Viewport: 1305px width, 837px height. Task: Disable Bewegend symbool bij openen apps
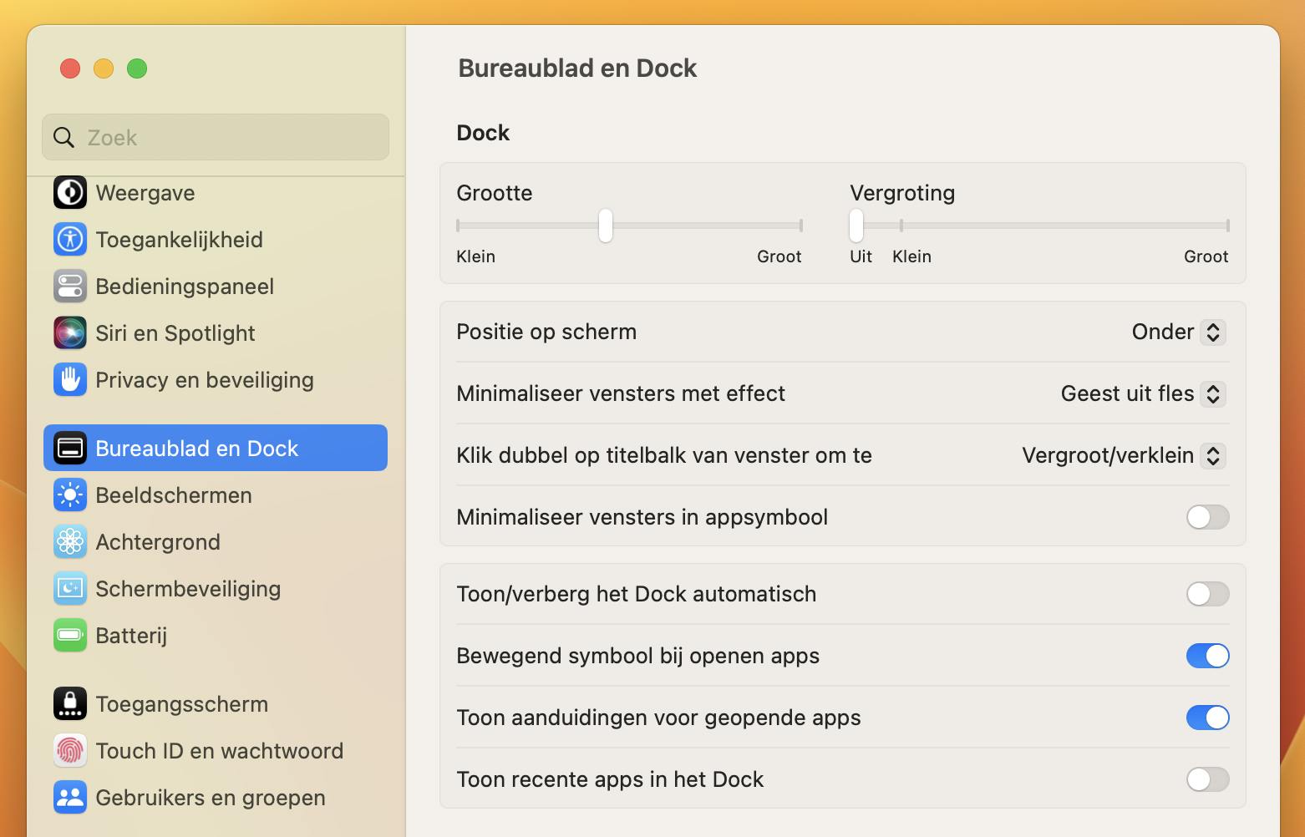pyautogui.click(x=1207, y=656)
